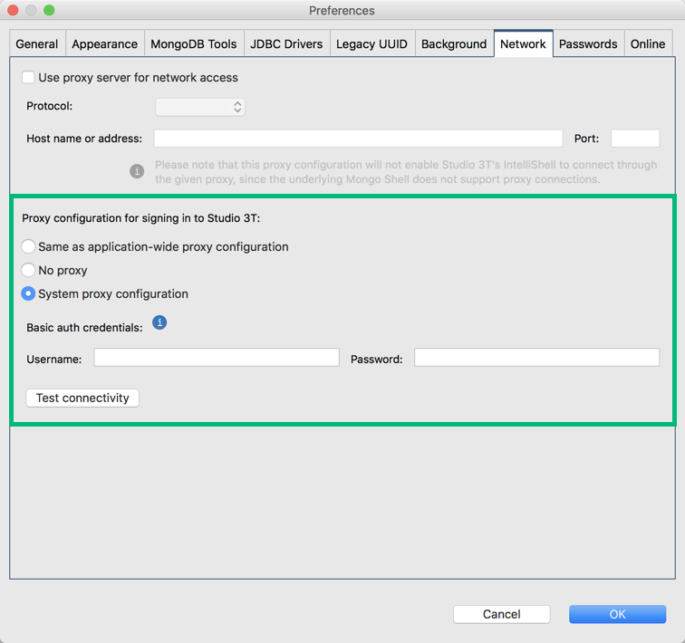Click the blue info icon beside Basic auth credentials
The width and height of the screenshot is (685, 643).
[x=159, y=322]
